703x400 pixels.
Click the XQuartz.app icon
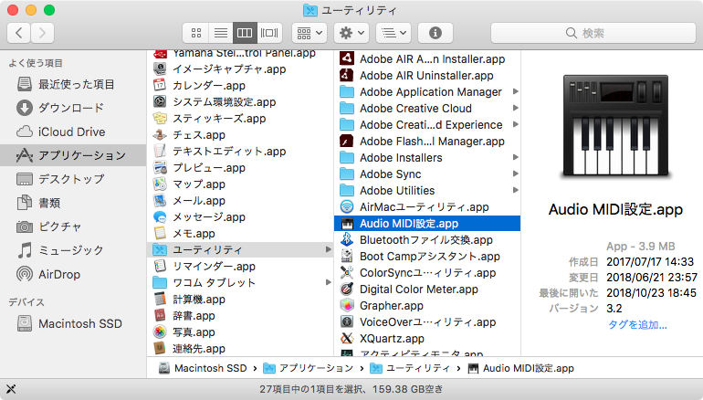[x=347, y=338]
